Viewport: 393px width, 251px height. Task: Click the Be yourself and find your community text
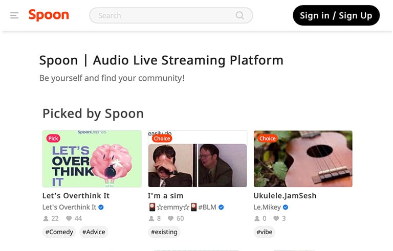coord(112,78)
